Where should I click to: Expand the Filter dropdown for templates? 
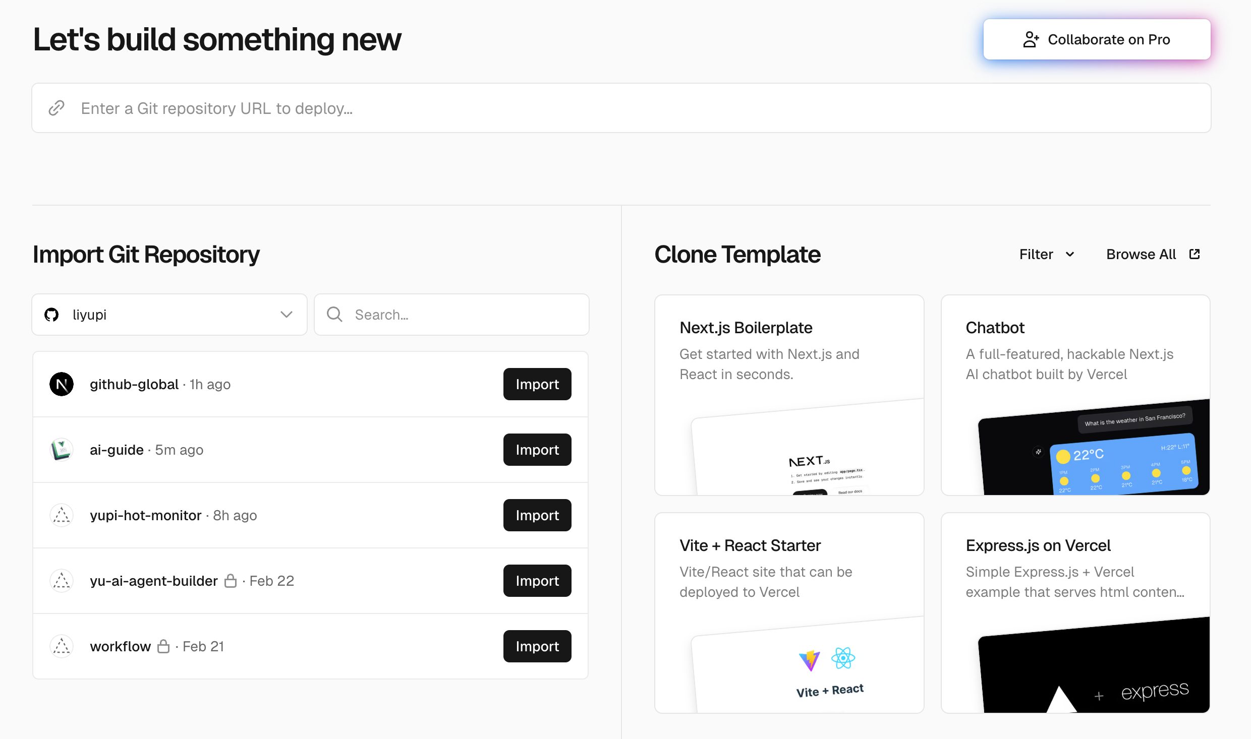(x=1046, y=254)
